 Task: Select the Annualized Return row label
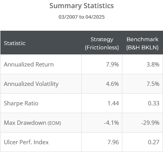pos(29,65)
